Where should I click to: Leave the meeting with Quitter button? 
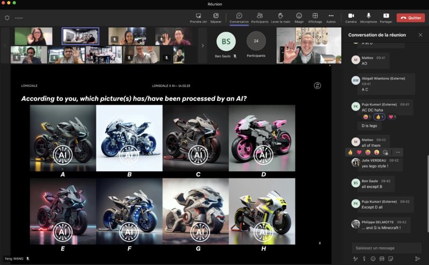(x=411, y=18)
